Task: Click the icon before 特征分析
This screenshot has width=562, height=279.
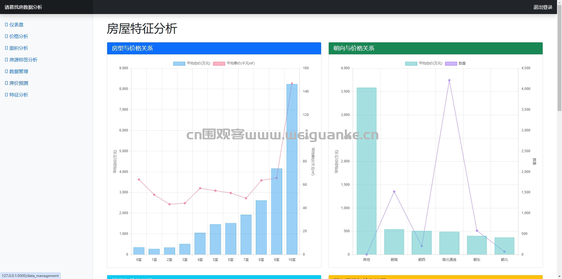Action: pyautogui.click(x=6, y=95)
